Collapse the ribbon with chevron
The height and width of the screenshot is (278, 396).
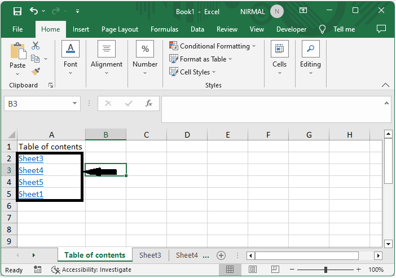click(x=385, y=85)
